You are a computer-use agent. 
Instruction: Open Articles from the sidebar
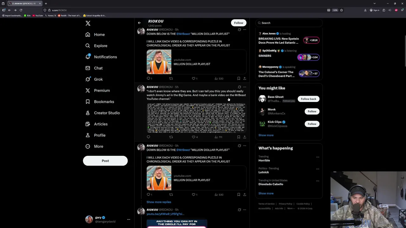97,124
